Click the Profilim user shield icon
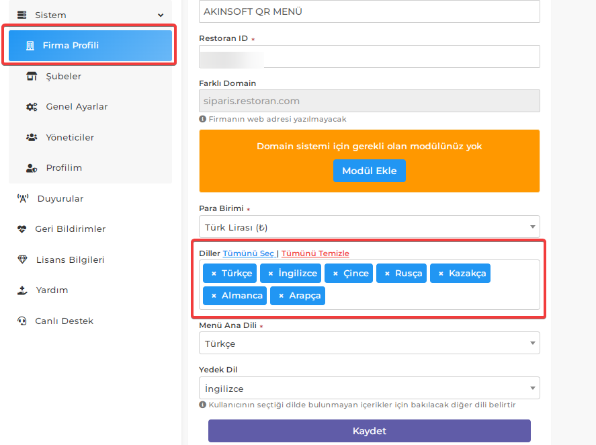The image size is (596, 445). pos(32,168)
